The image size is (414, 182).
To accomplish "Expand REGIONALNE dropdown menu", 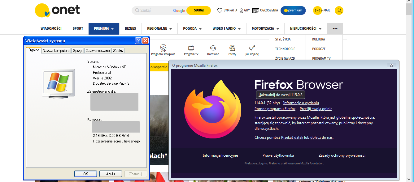I will (x=159, y=28).
